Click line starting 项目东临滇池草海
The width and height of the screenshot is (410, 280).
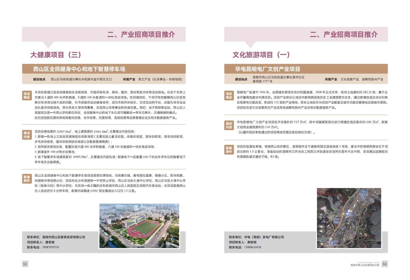click(x=312, y=147)
